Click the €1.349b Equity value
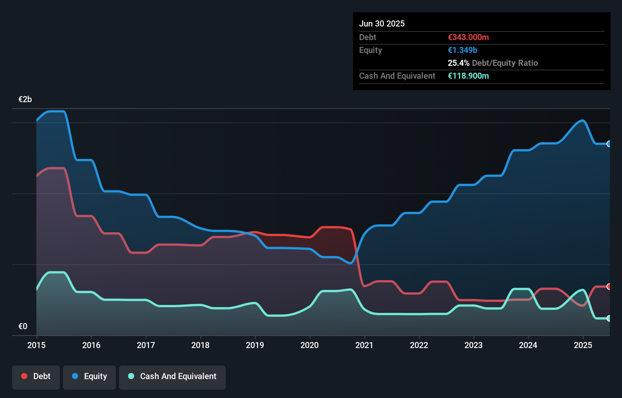Image resolution: width=622 pixels, height=398 pixels. pyautogui.click(x=462, y=50)
